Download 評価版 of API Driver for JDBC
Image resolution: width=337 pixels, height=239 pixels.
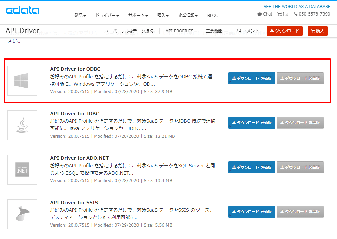pos(252,123)
